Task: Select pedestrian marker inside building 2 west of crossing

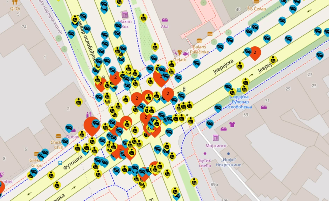Action: [x=79, y=102]
